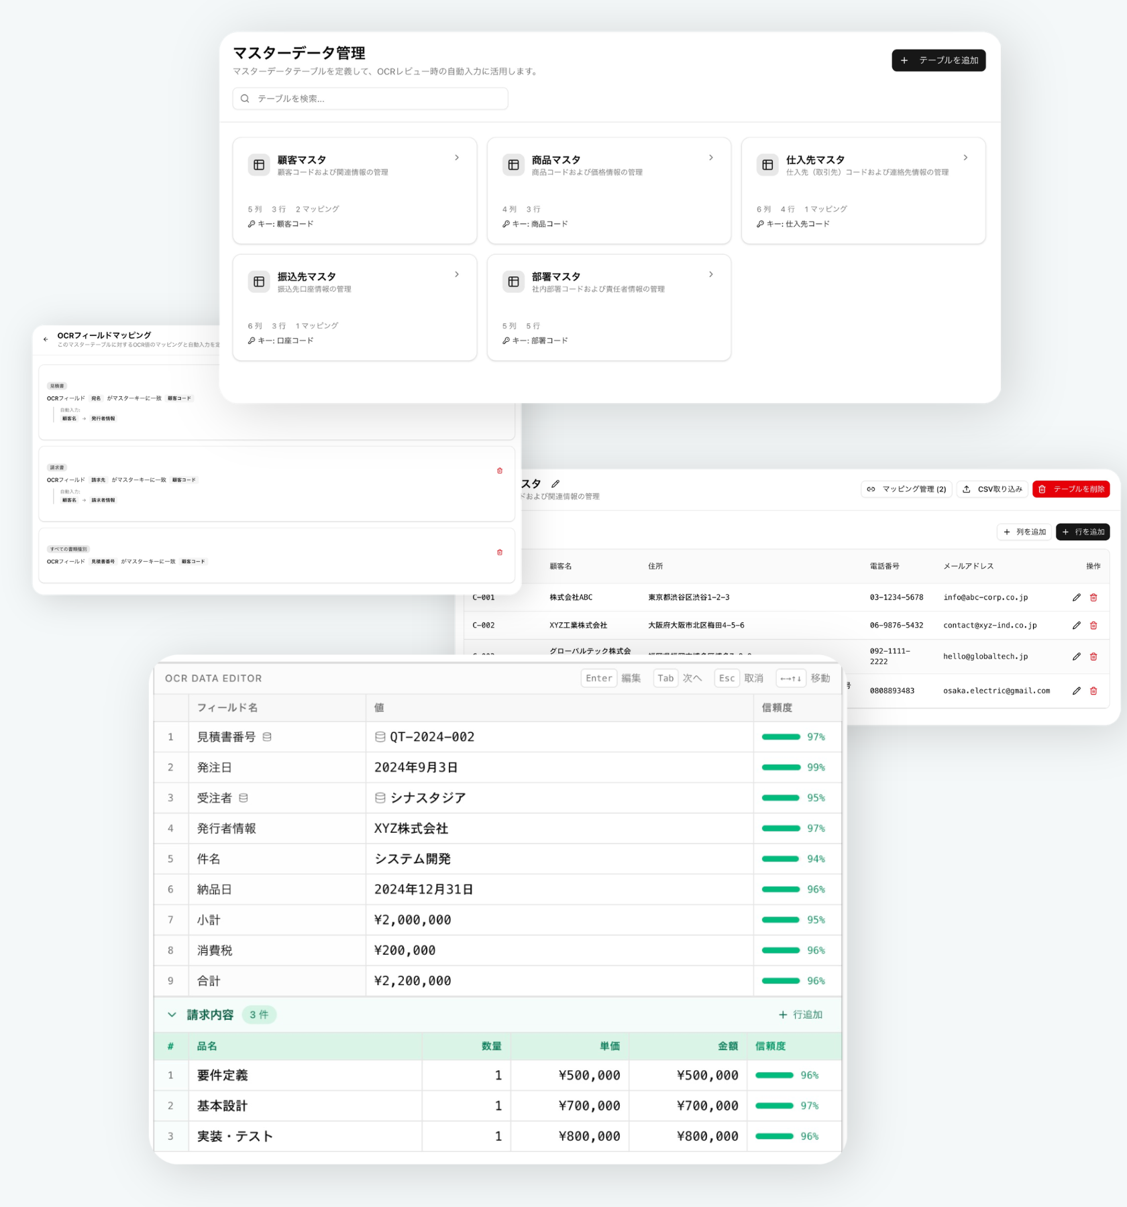Open 仕入先マスタ with its right chevron
Screen dimensions: 1127x1207
click(965, 158)
